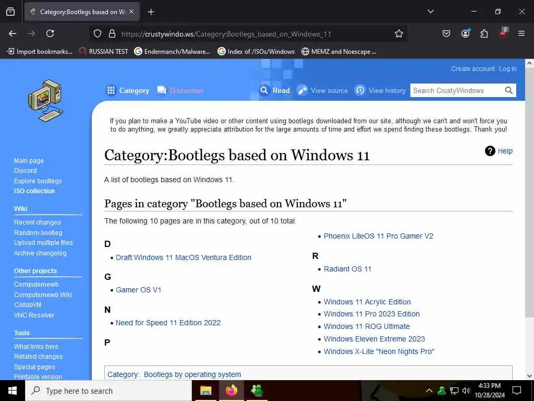Open Need for Speed 11 Edition 2022
This screenshot has width=534, height=401.
(168, 323)
